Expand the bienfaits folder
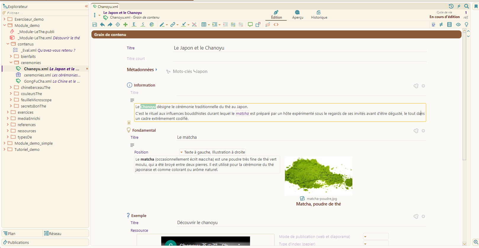 tap(11, 56)
